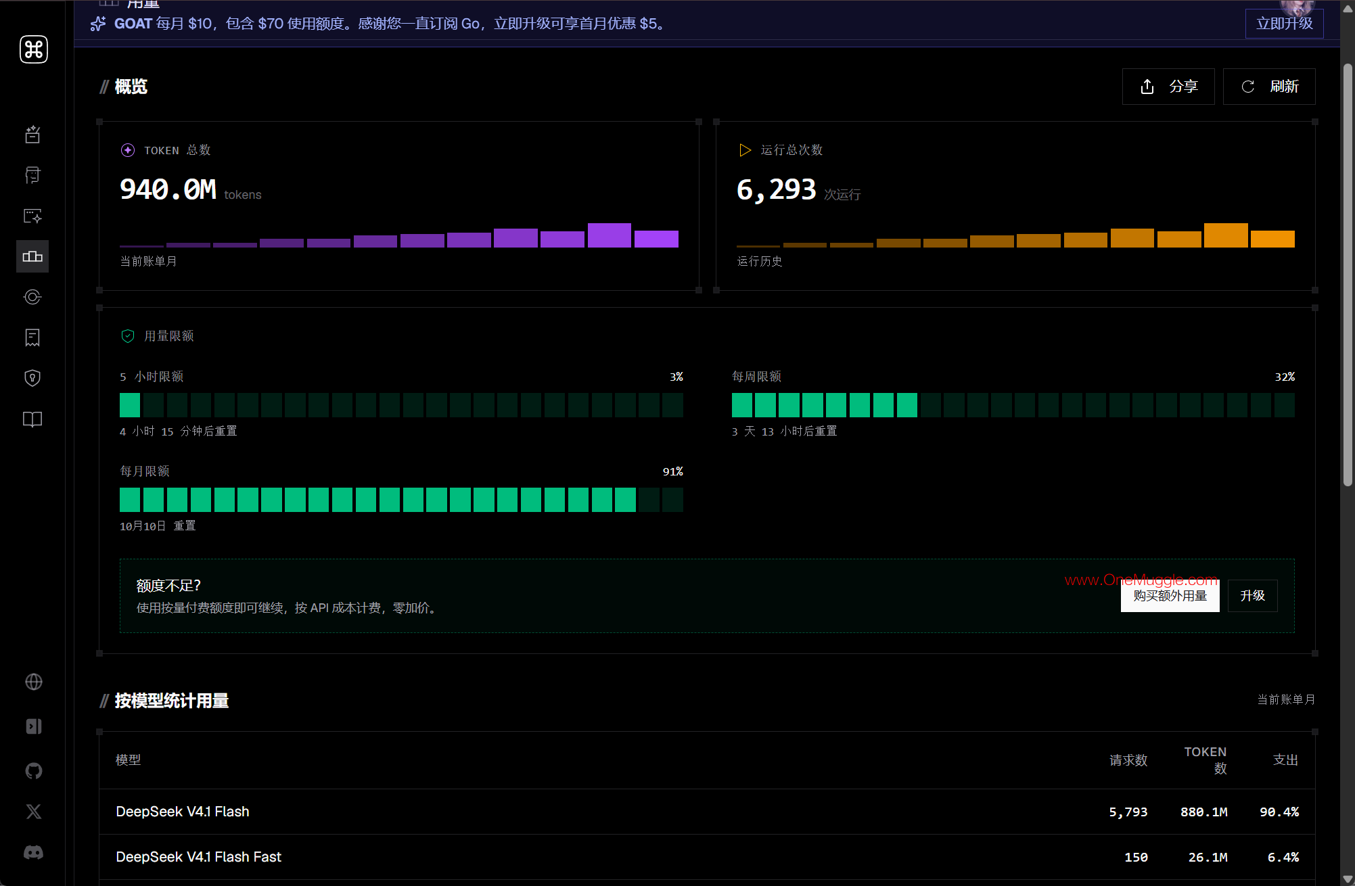The width and height of the screenshot is (1355, 886).
Task: Select the DeepSeek V4.1 Flash row
Action: 707,812
